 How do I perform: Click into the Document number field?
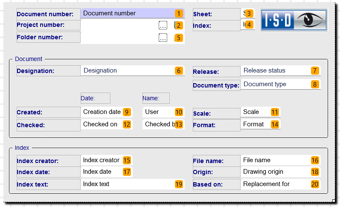pyautogui.click(x=133, y=13)
